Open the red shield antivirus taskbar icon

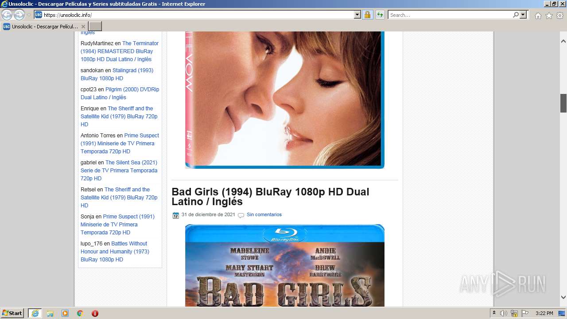(x=95, y=313)
